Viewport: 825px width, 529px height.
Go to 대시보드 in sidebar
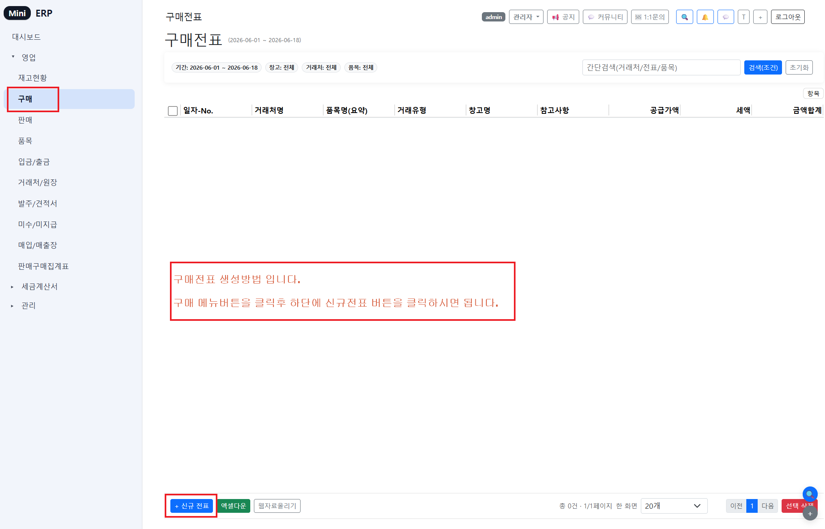point(26,37)
